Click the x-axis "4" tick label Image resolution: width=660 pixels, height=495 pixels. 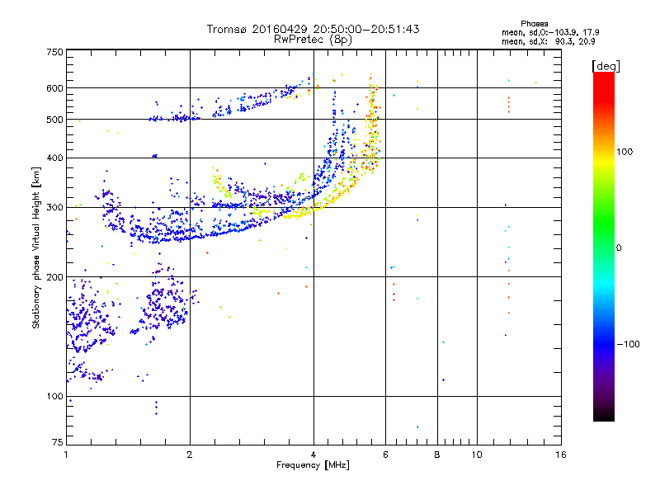coord(313,455)
